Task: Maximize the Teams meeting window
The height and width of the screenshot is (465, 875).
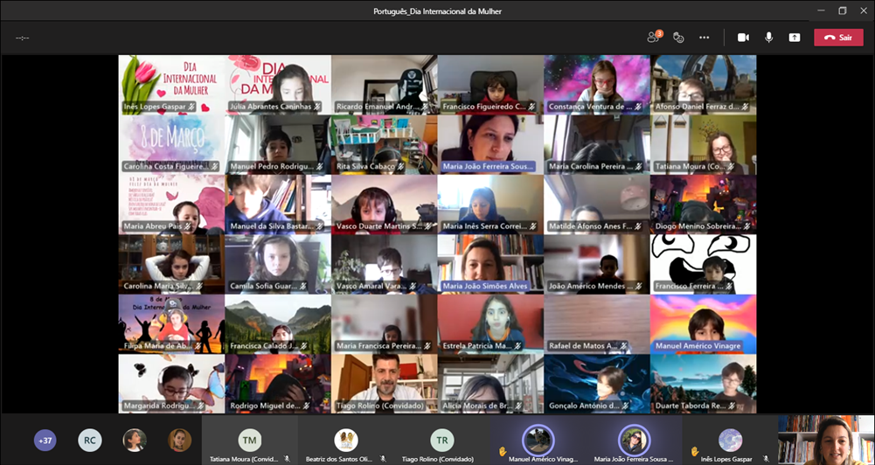Action: pos(843,10)
